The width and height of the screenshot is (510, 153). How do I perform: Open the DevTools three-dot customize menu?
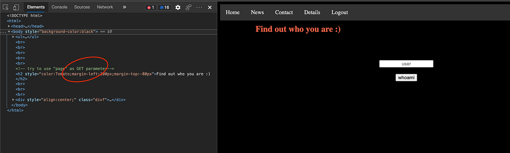199,7
